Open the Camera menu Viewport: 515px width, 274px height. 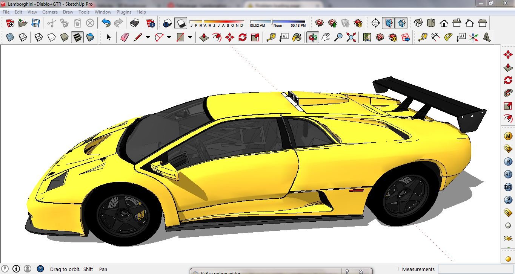point(50,12)
